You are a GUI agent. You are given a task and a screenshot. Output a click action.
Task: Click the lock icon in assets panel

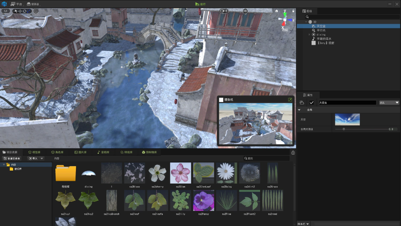(293, 153)
